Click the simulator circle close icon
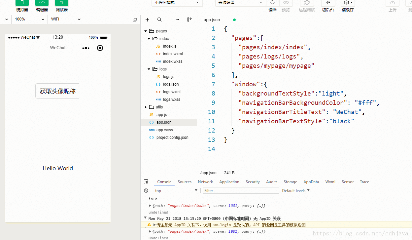The width and height of the screenshot is (412, 240). (100, 48)
